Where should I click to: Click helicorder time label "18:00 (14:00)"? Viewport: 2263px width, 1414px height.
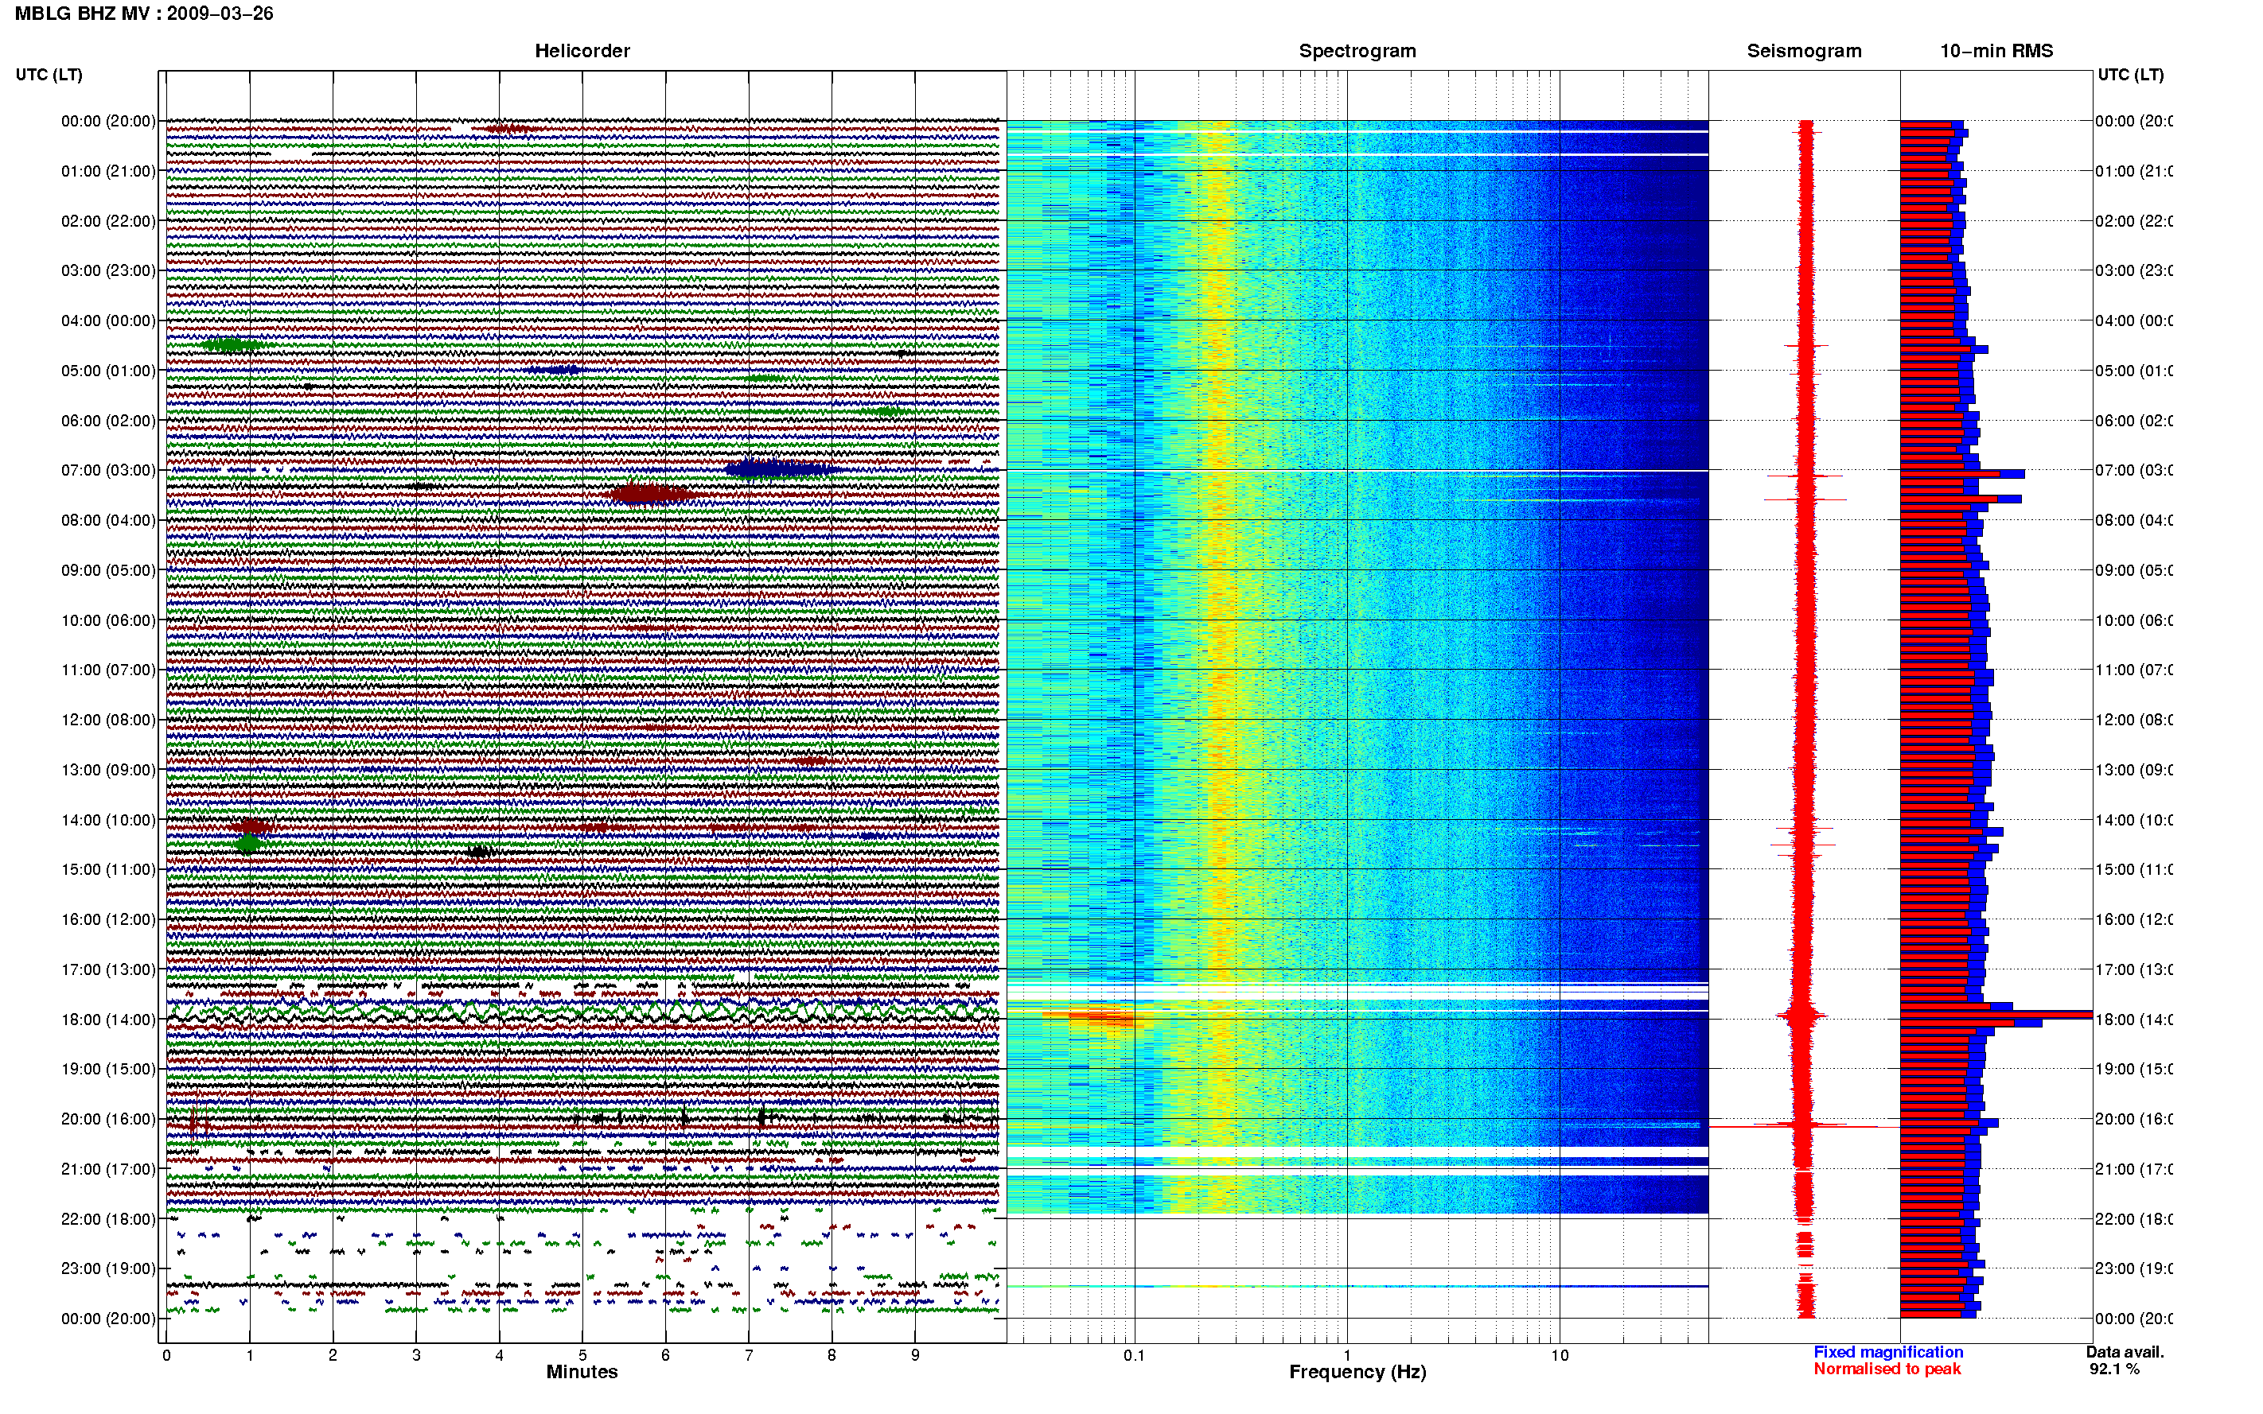[108, 1020]
